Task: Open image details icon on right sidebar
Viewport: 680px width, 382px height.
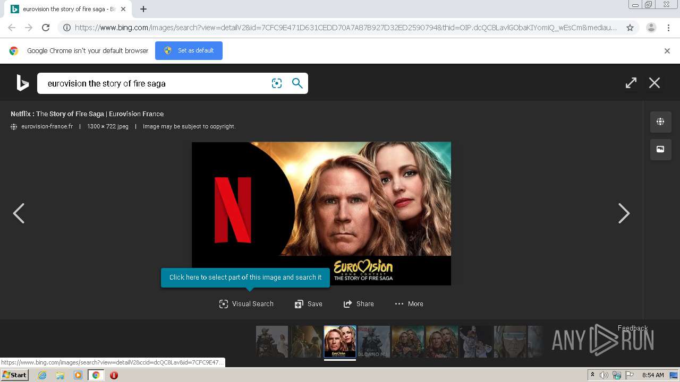Action: coord(660,149)
